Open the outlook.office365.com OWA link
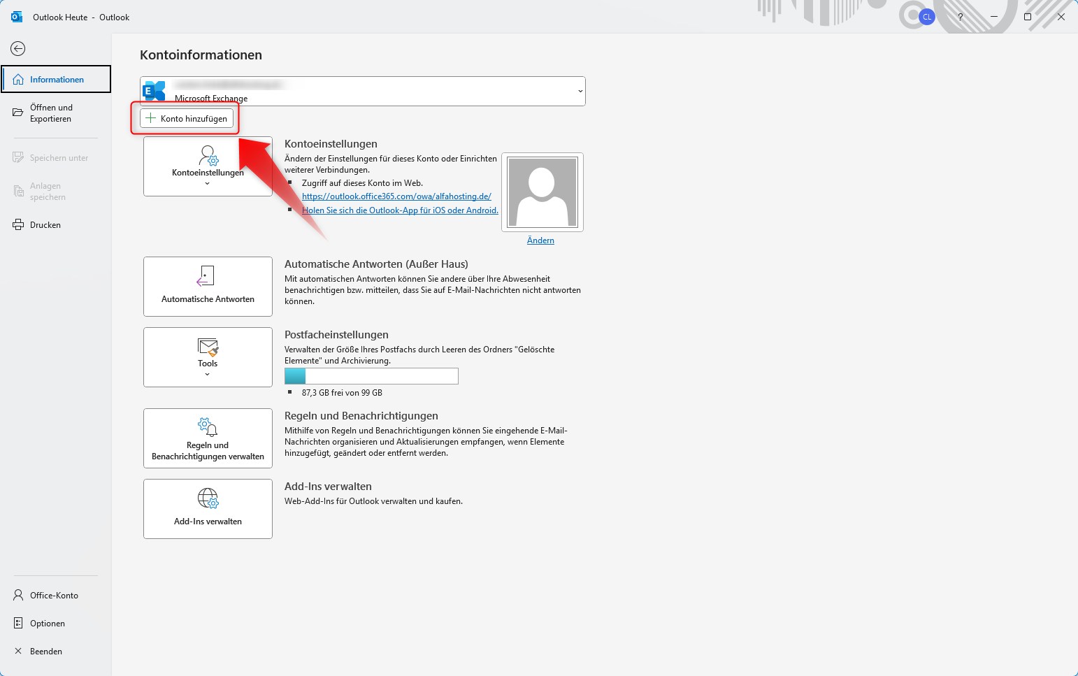Screen dimensions: 1078x676 397,196
